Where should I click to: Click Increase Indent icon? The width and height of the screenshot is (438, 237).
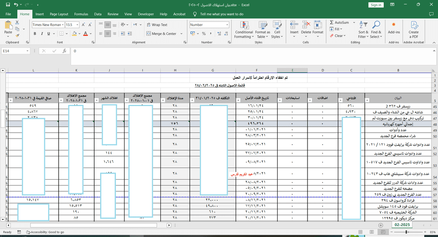130,33
